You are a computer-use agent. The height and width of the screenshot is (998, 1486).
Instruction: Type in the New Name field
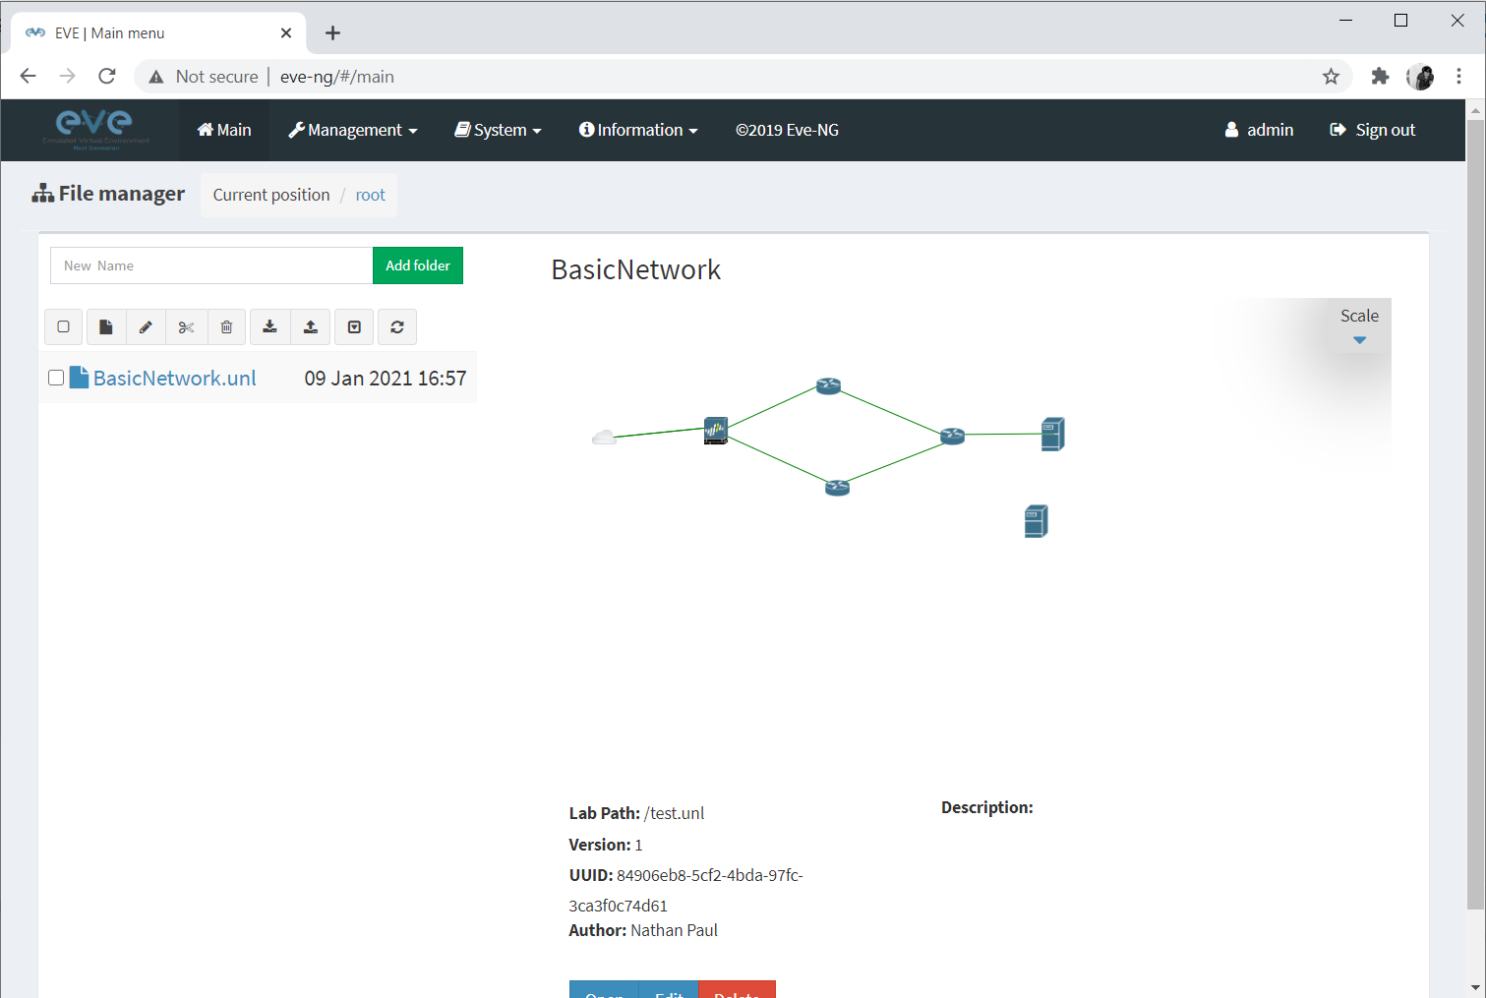click(211, 264)
